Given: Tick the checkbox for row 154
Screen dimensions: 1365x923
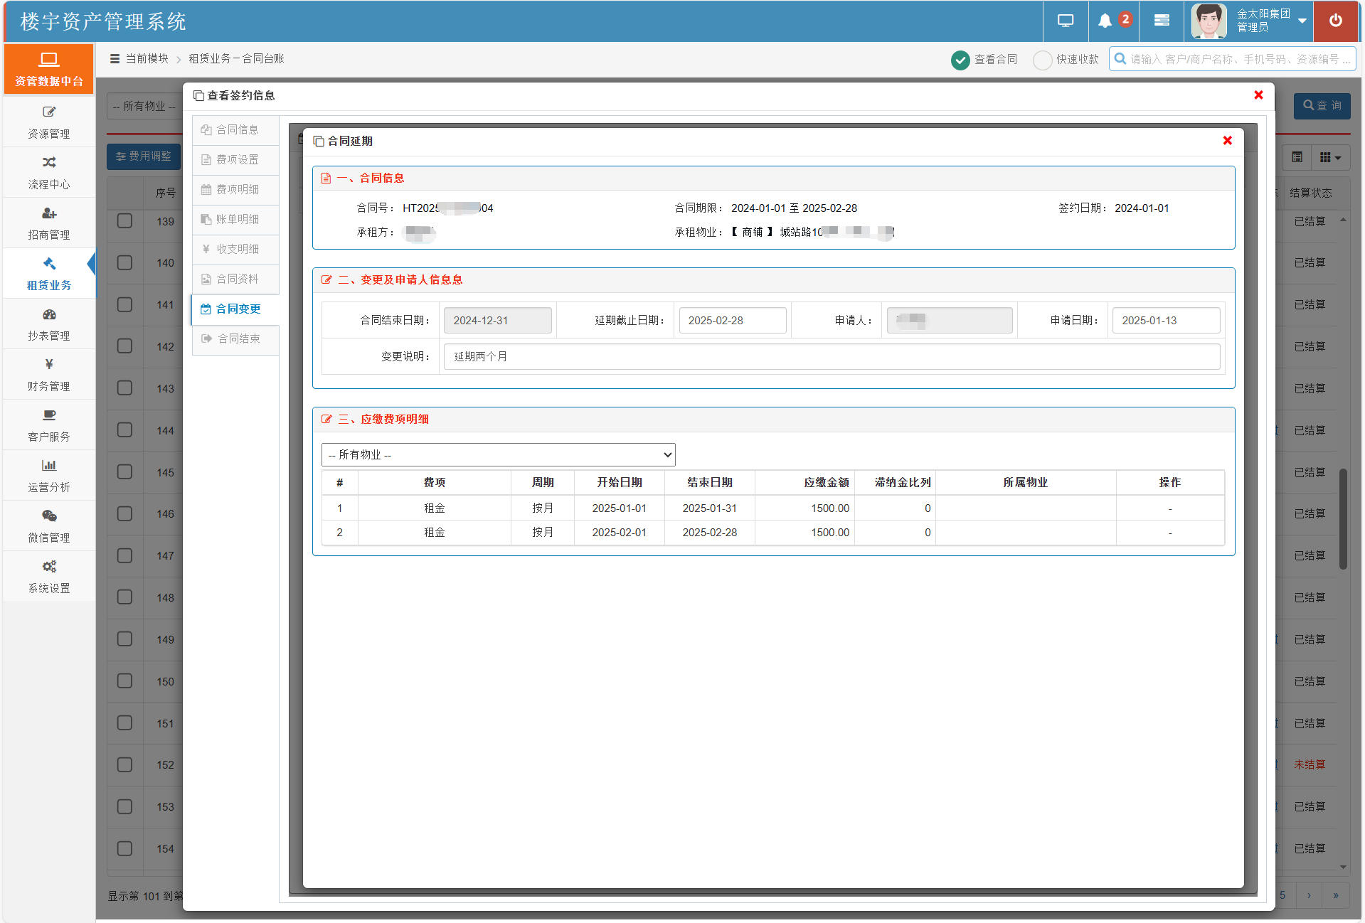Looking at the screenshot, I should 124,848.
